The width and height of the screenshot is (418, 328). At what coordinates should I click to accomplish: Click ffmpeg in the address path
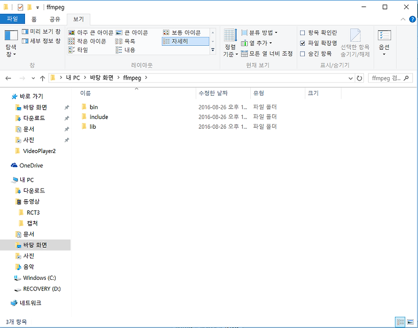[132, 78]
